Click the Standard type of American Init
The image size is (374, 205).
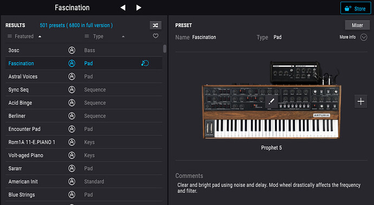tap(94, 181)
